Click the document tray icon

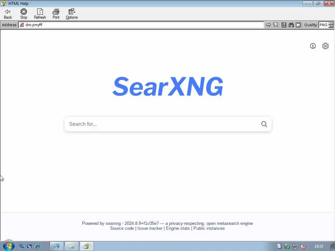[279, 246]
